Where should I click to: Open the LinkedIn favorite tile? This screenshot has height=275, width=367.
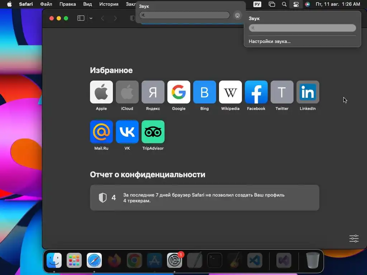pyautogui.click(x=308, y=92)
